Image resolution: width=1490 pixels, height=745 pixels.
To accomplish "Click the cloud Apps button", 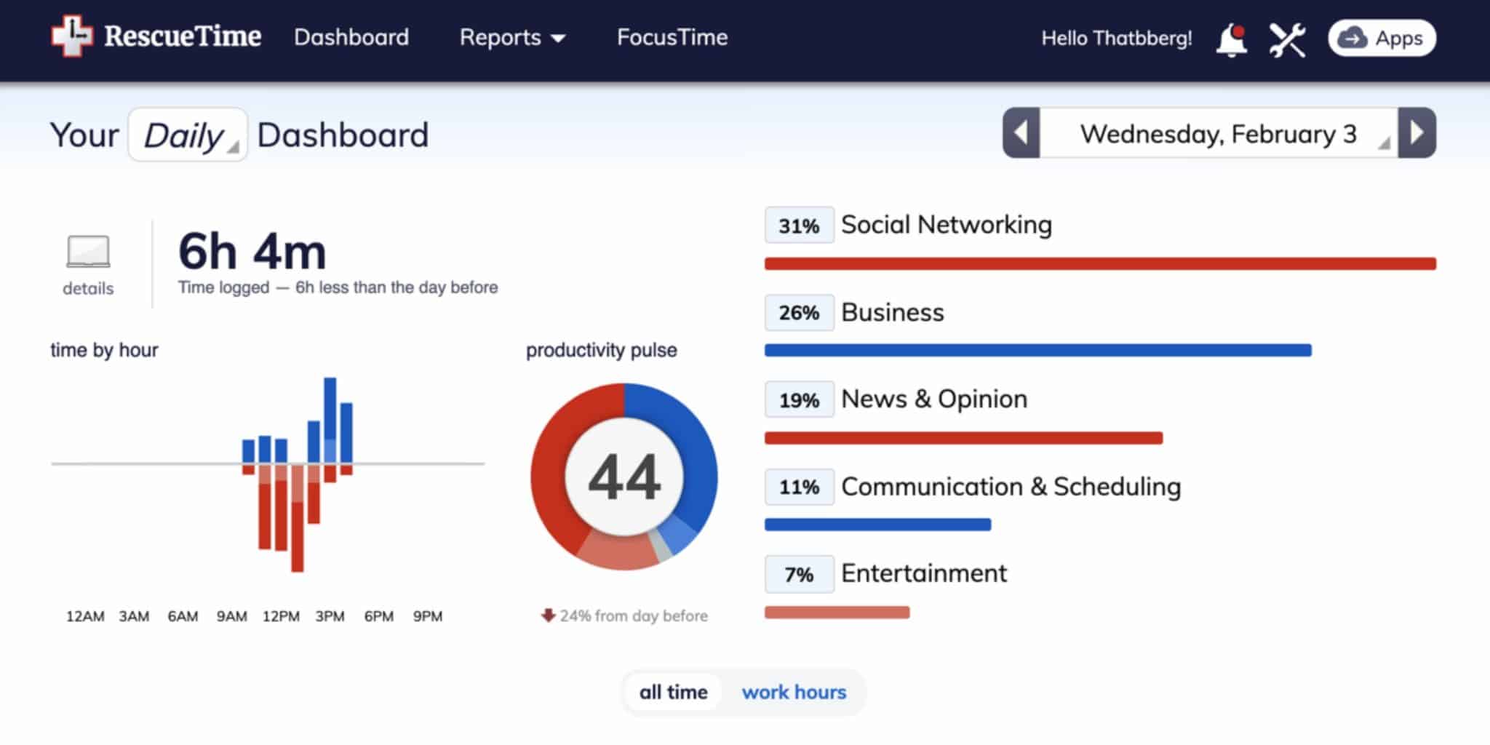I will [x=1382, y=38].
